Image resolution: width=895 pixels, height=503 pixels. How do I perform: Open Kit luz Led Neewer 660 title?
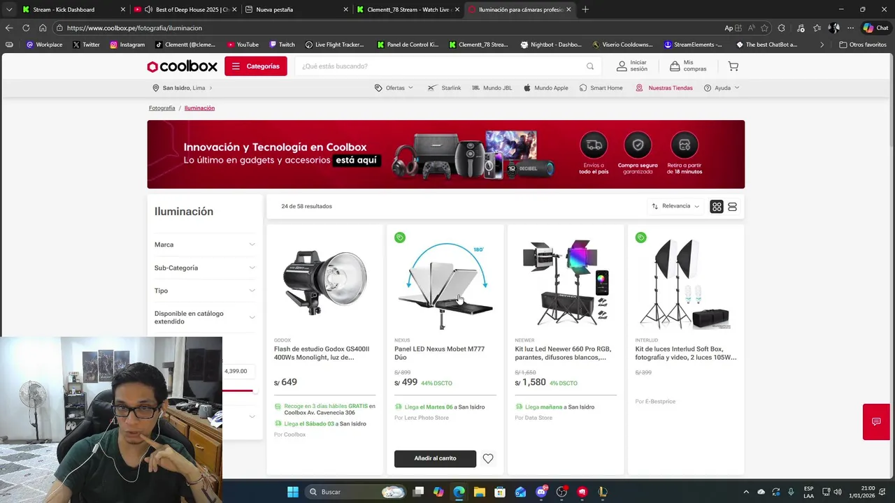pyautogui.click(x=564, y=353)
